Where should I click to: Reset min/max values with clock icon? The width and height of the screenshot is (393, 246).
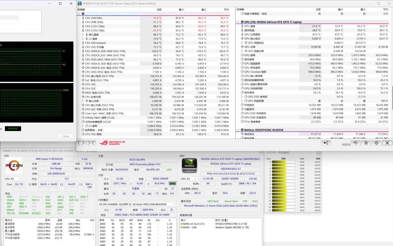click(355, 143)
